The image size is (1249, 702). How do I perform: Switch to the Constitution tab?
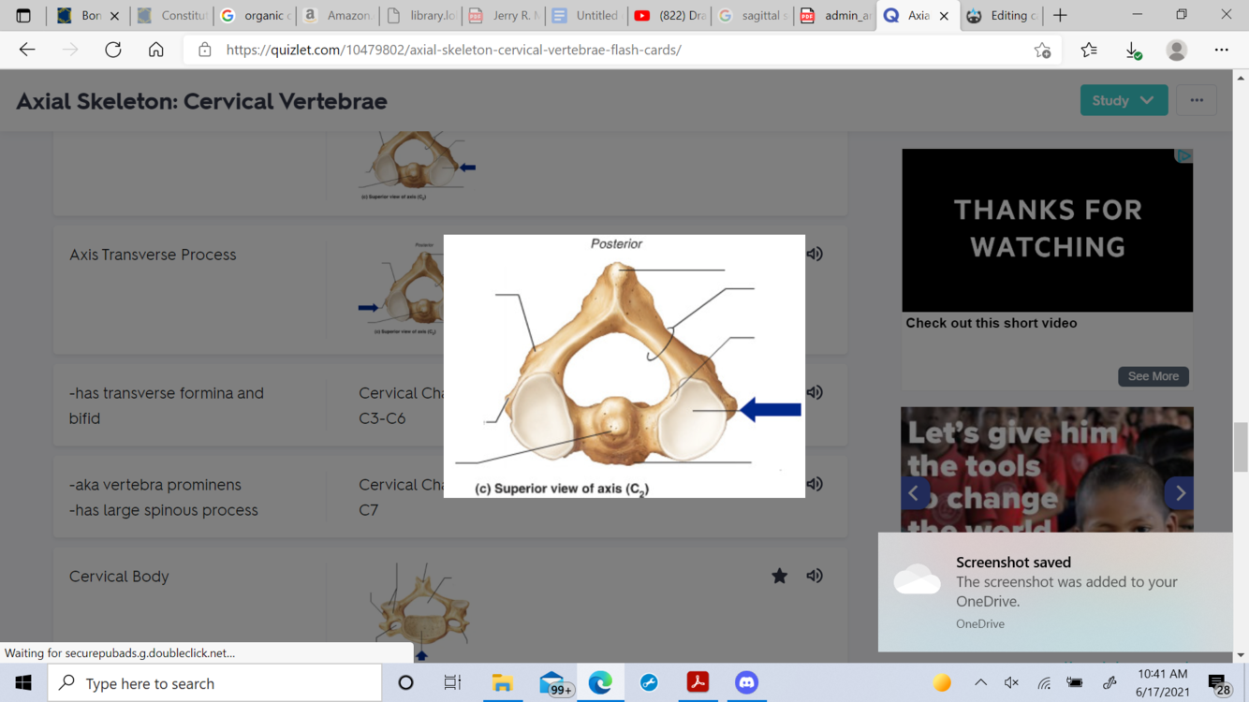point(171,15)
